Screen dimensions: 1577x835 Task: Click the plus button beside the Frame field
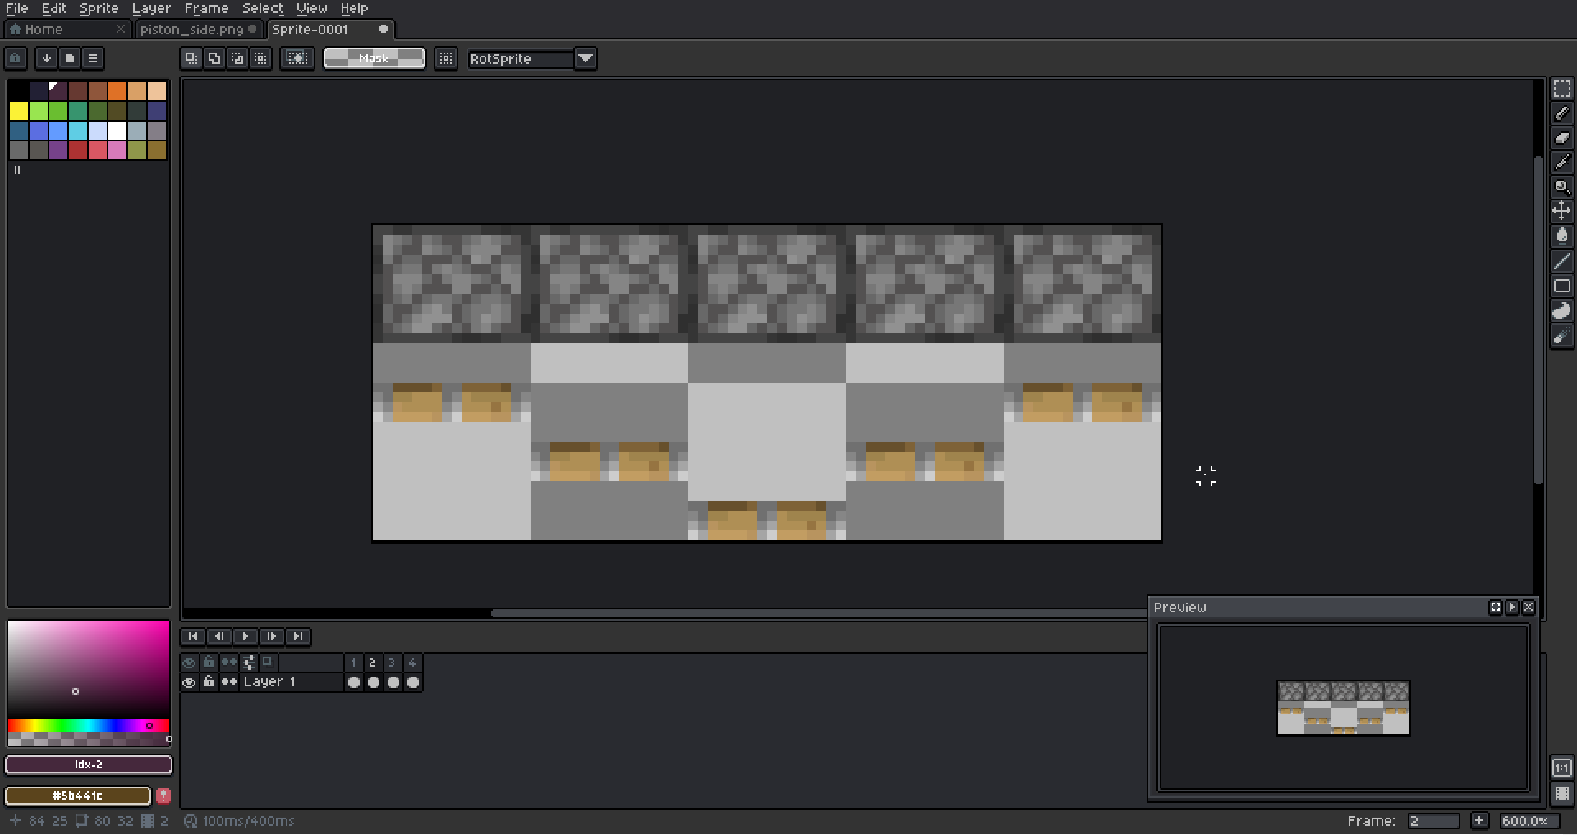click(1479, 821)
